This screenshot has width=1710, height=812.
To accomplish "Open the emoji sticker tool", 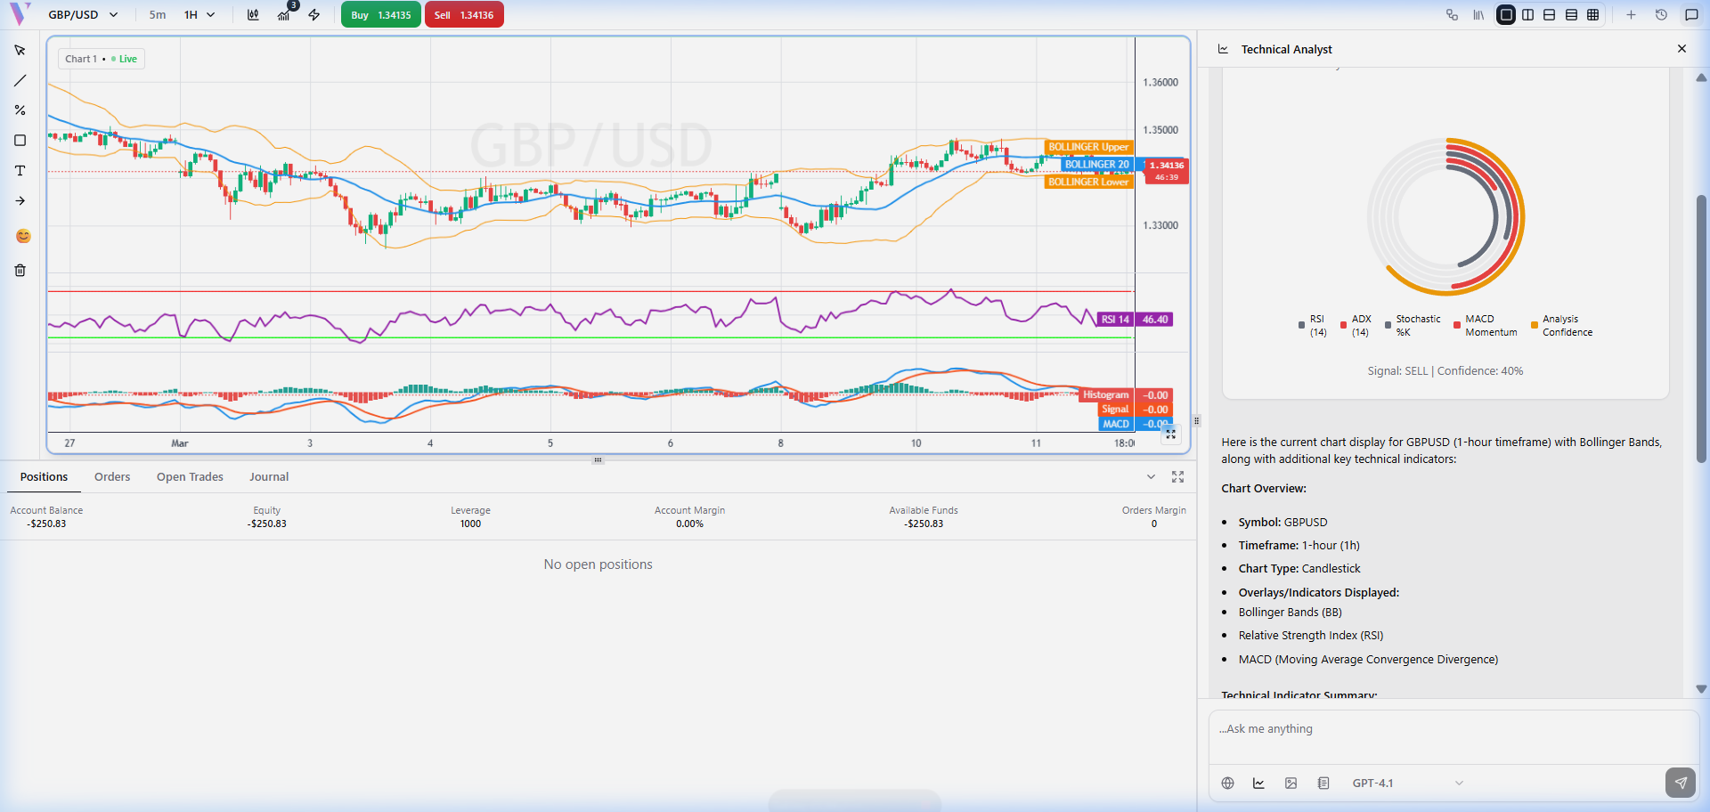I will pos(23,236).
